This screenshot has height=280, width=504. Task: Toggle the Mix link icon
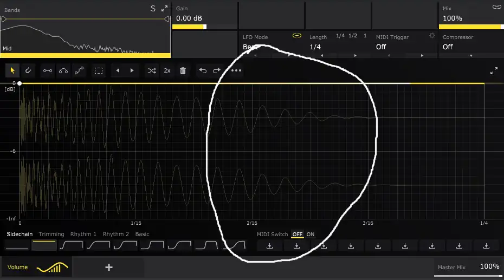point(496,6)
